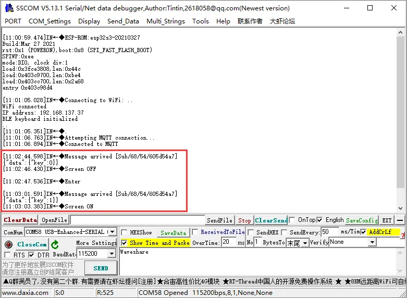The image size is (407, 298).
Task: Open the Multi_Strings menu
Action: pos(165,21)
